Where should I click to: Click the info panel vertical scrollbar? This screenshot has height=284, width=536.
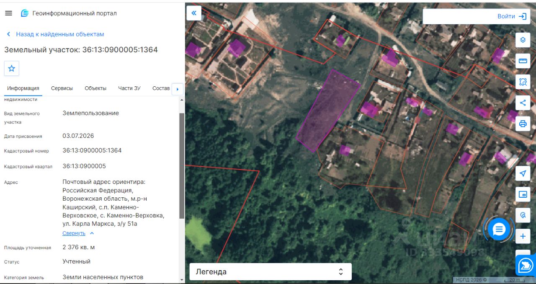(182, 165)
